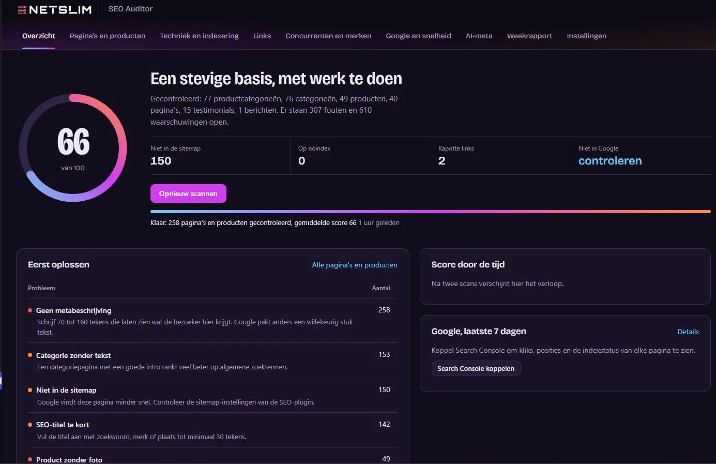Go to the Links tab
This screenshot has width=716, height=464.
(x=262, y=36)
